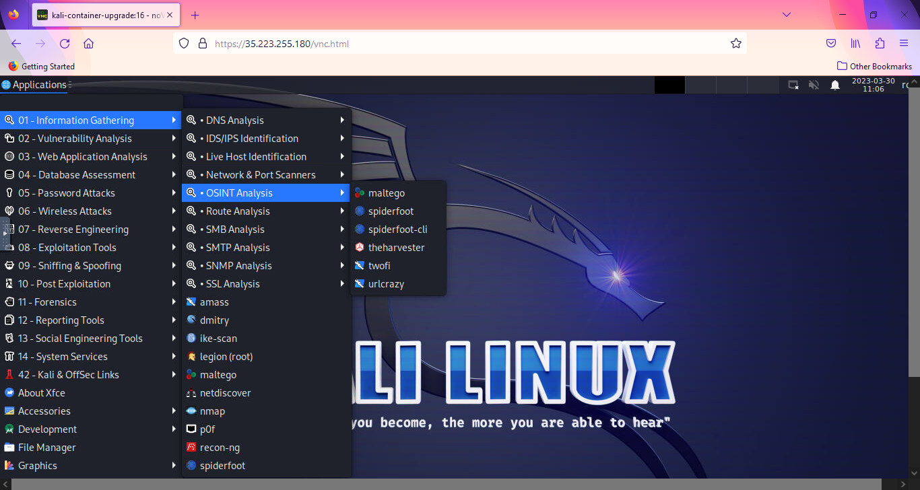Expand the Accessories category arrow

coord(174,411)
